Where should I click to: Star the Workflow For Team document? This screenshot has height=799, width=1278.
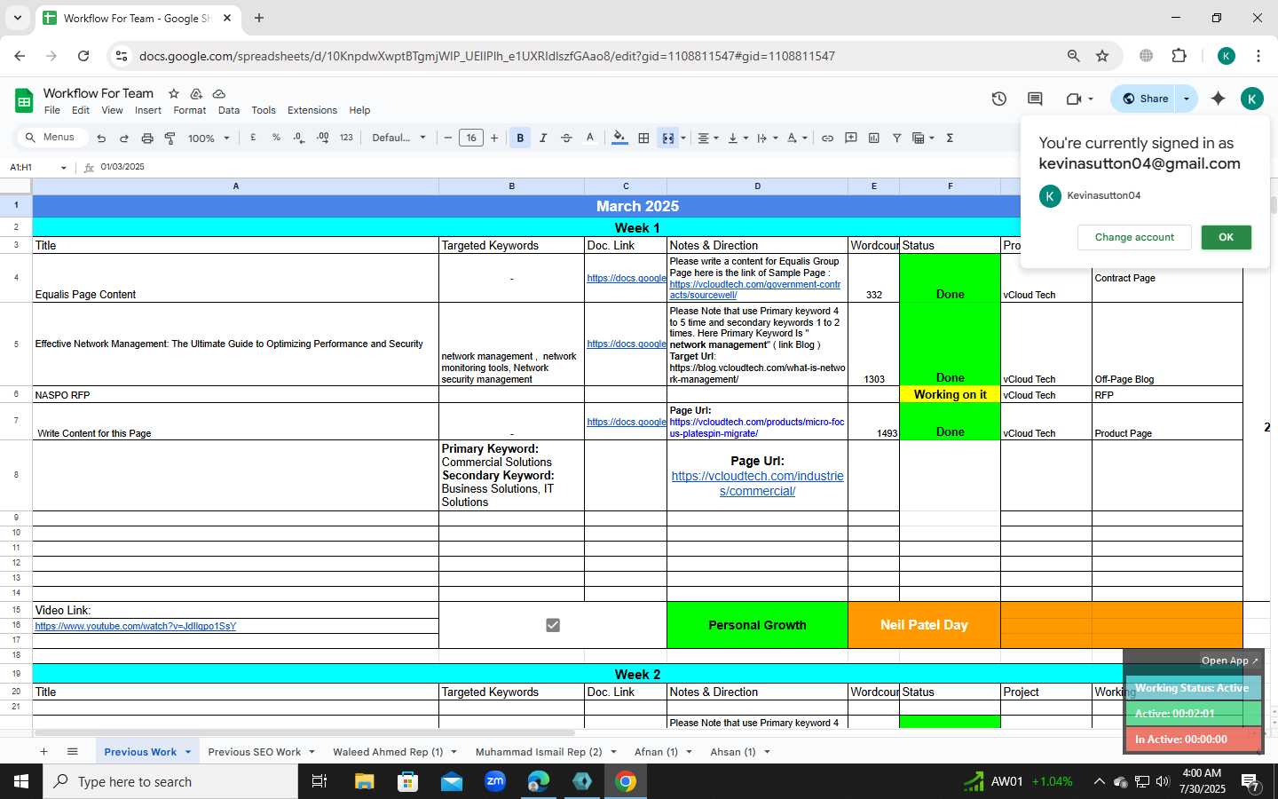point(174,93)
